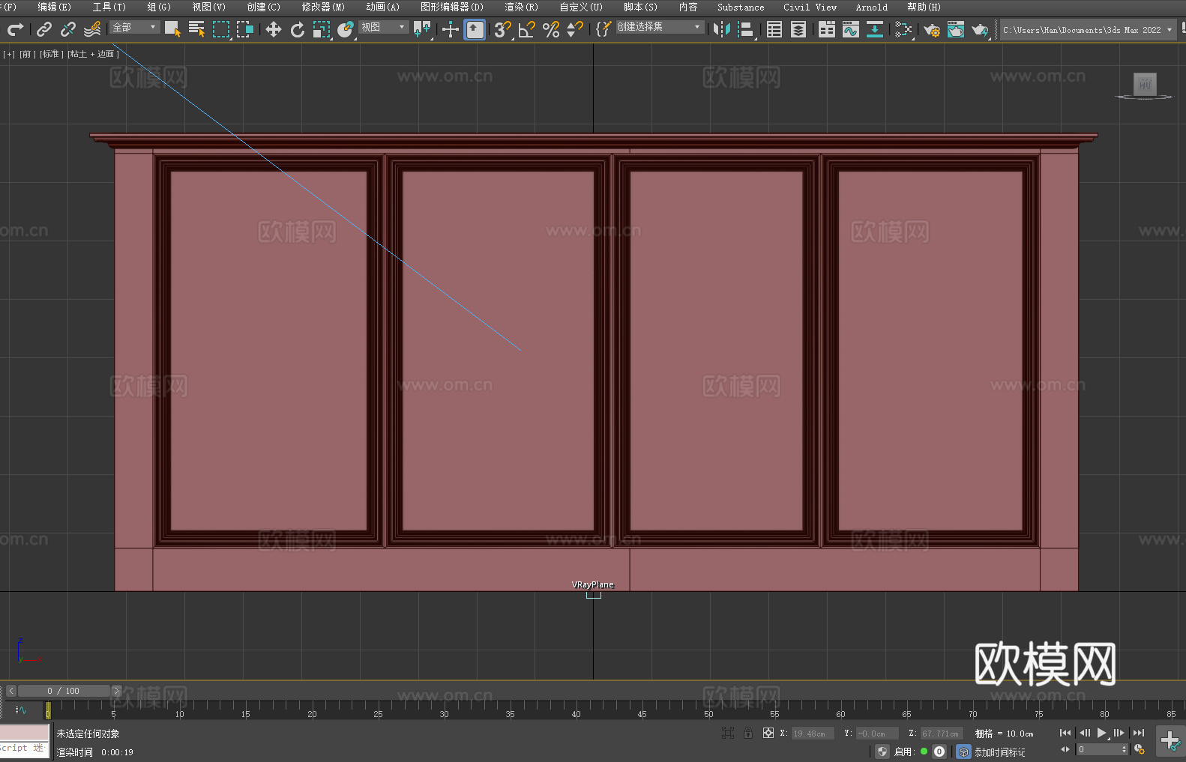The width and height of the screenshot is (1186, 762).
Task: Toggle the Spinner Snap button
Action: [575, 29]
